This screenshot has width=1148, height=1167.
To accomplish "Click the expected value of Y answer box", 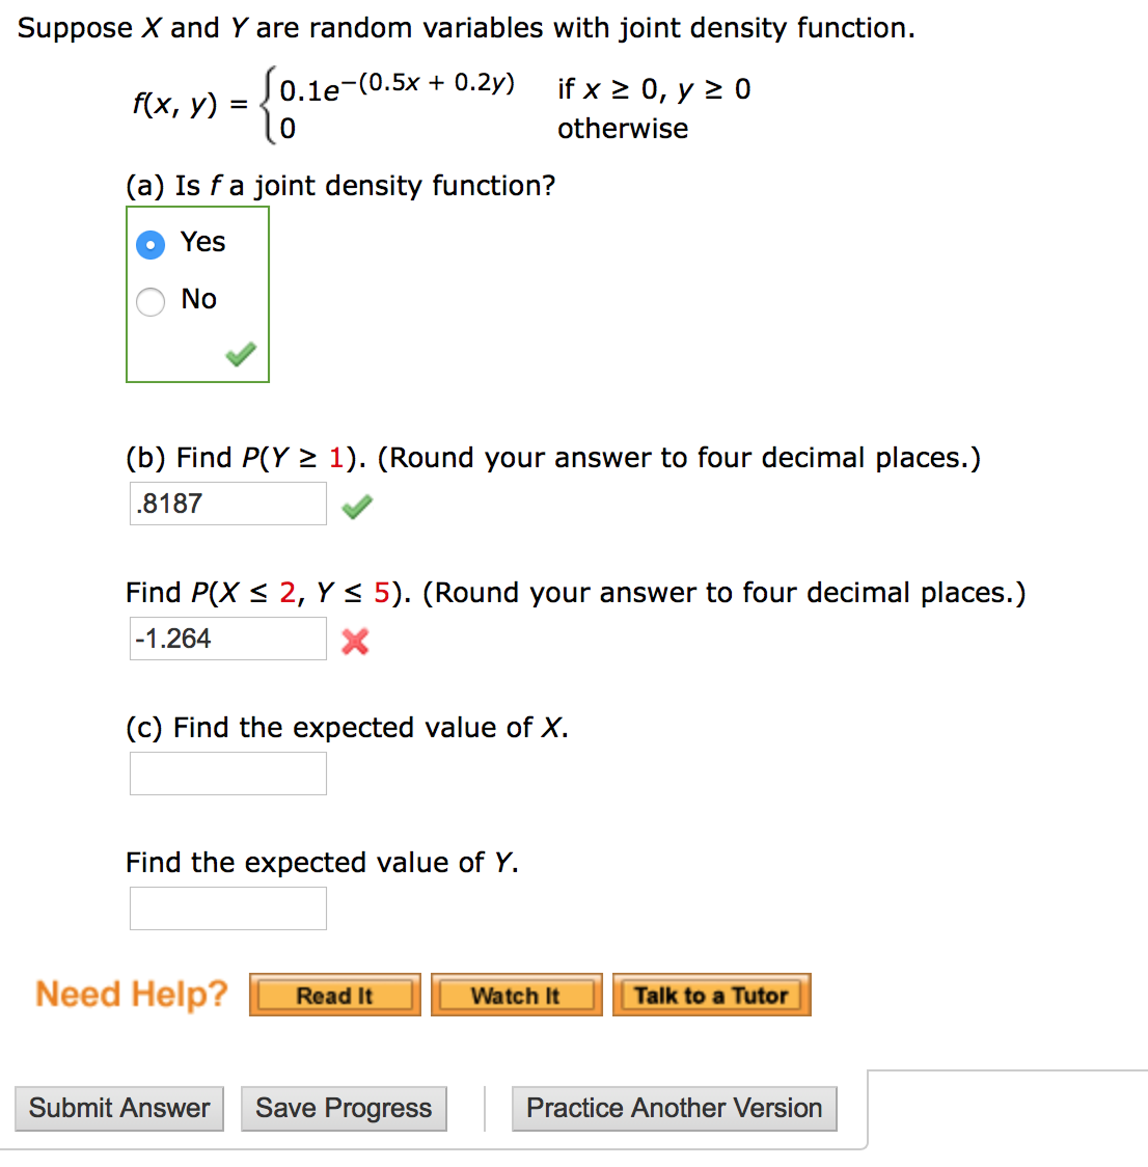I will [x=228, y=907].
